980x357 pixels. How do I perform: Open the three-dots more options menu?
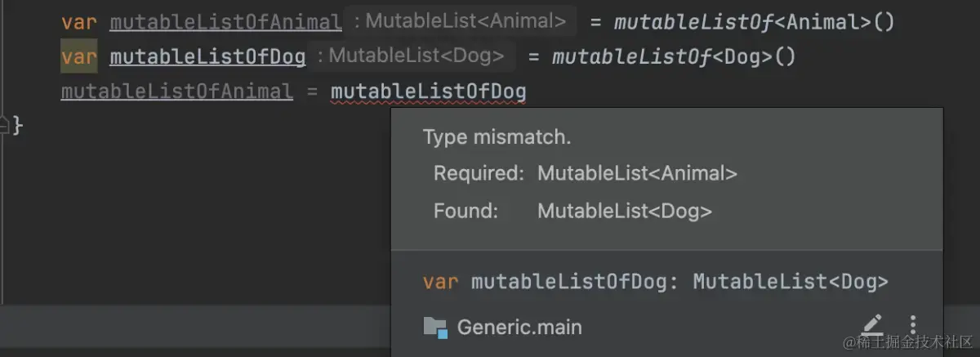pos(913,325)
